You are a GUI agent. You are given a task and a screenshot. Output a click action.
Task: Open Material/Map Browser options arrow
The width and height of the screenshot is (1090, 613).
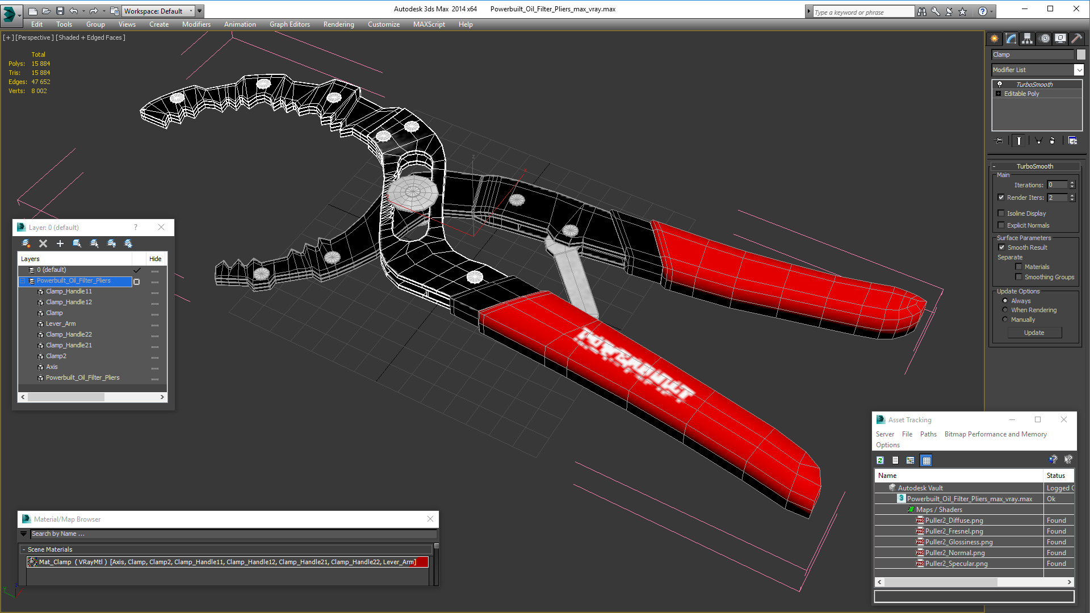pos(23,534)
